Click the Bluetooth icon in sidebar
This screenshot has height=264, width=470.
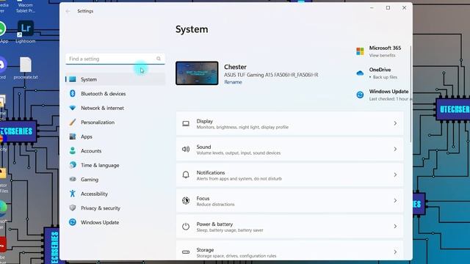click(x=73, y=93)
